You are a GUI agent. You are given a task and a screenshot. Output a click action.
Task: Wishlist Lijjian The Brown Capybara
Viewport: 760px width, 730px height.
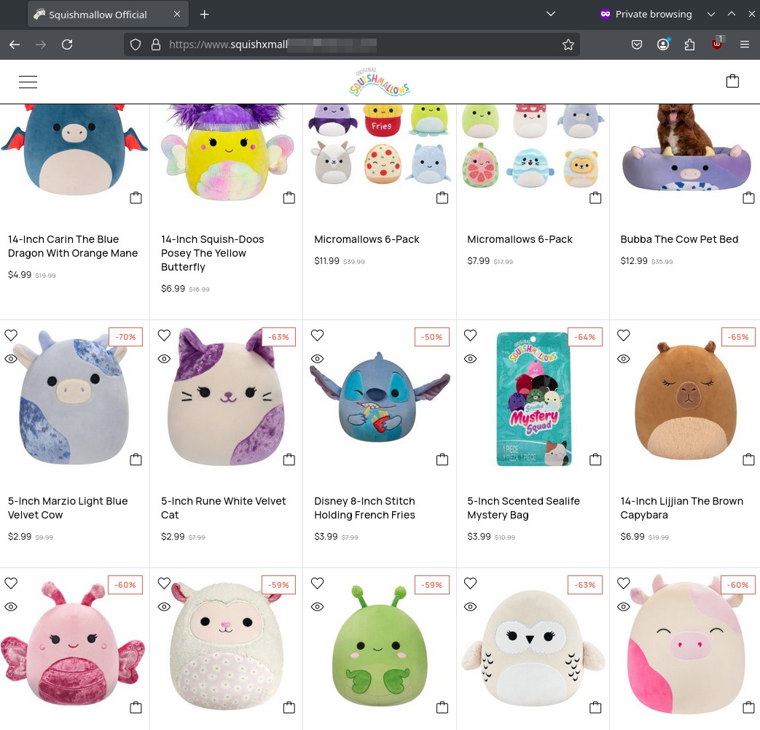pos(623,335)
